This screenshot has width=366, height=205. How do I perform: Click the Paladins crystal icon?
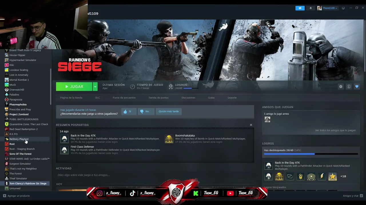pyautogui.click(x=7, y=95)
